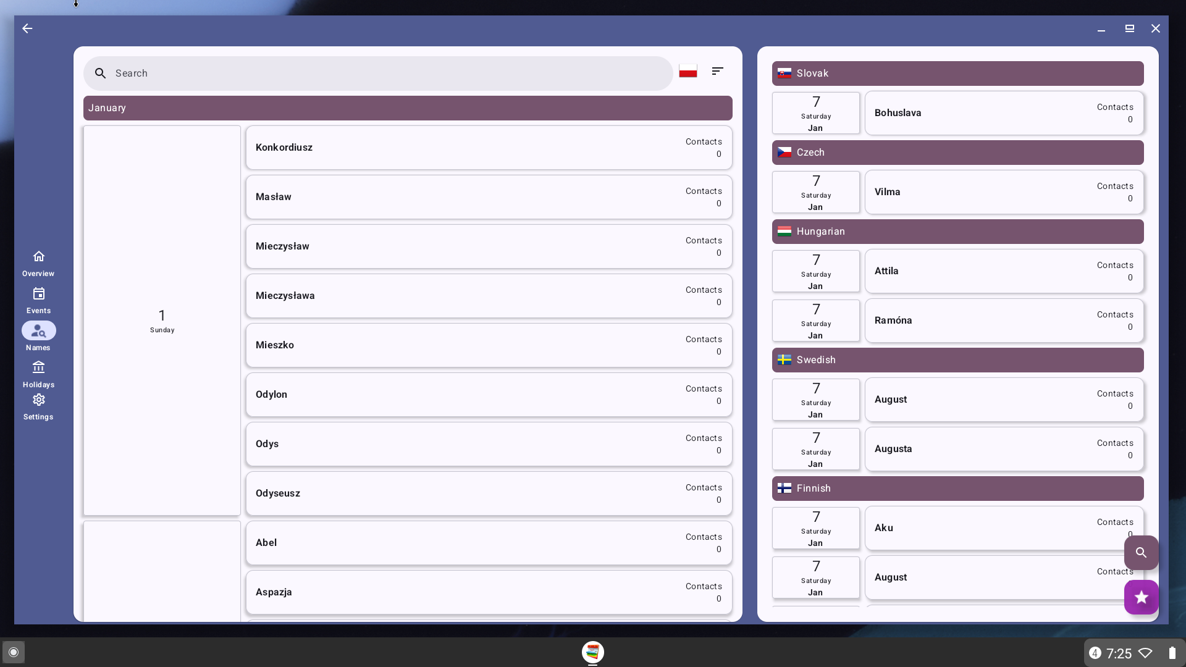Screen dimensions: 1186x667
Task: Select the 1 Sunday date tile
Action: click(162, 321)
